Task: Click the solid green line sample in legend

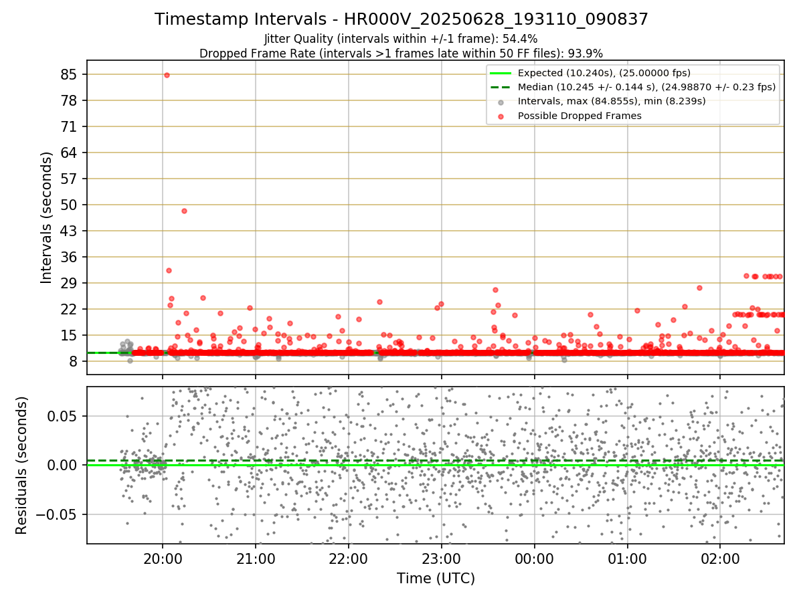Action: coord(501,73)
